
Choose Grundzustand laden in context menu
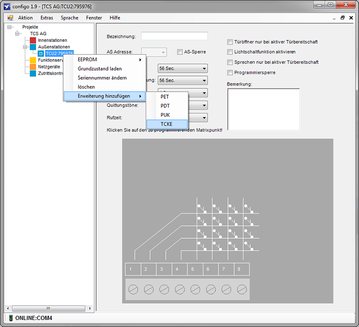[x=100, y=69]
